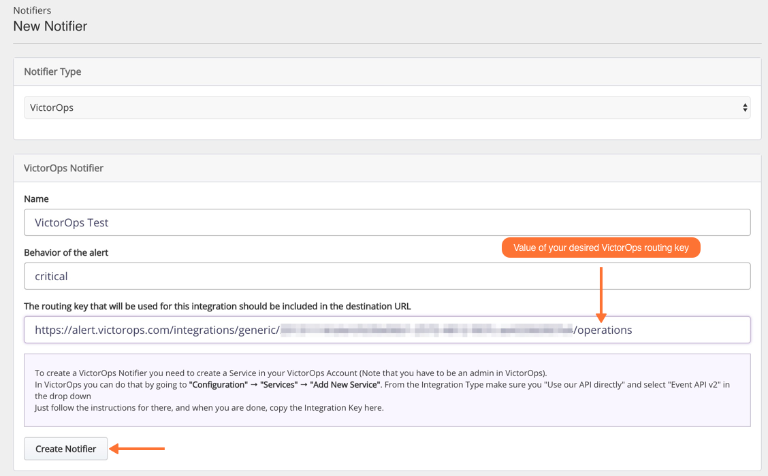Click the orange routing key callout bubble
Image resolution: width=768 pixels, height=476 pixels.
[601, 248]
